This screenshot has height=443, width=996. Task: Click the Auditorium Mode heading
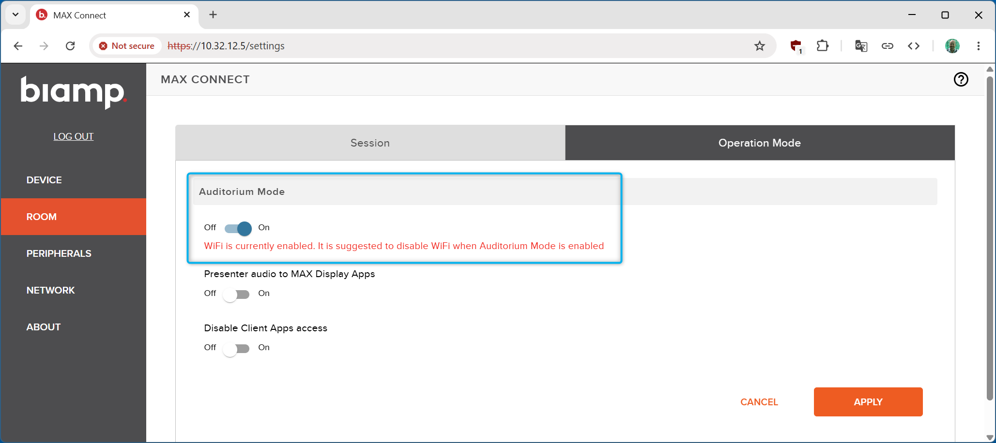point(242,192)
